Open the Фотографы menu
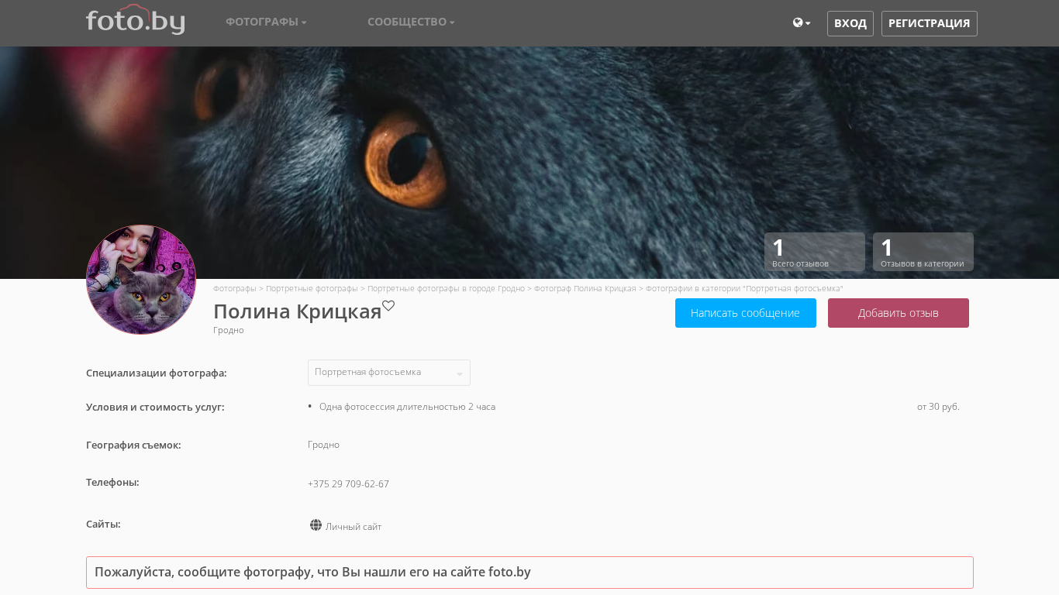Image resolution: width=1059 pixels, height=595 pixels. click(x=266, y=22)
